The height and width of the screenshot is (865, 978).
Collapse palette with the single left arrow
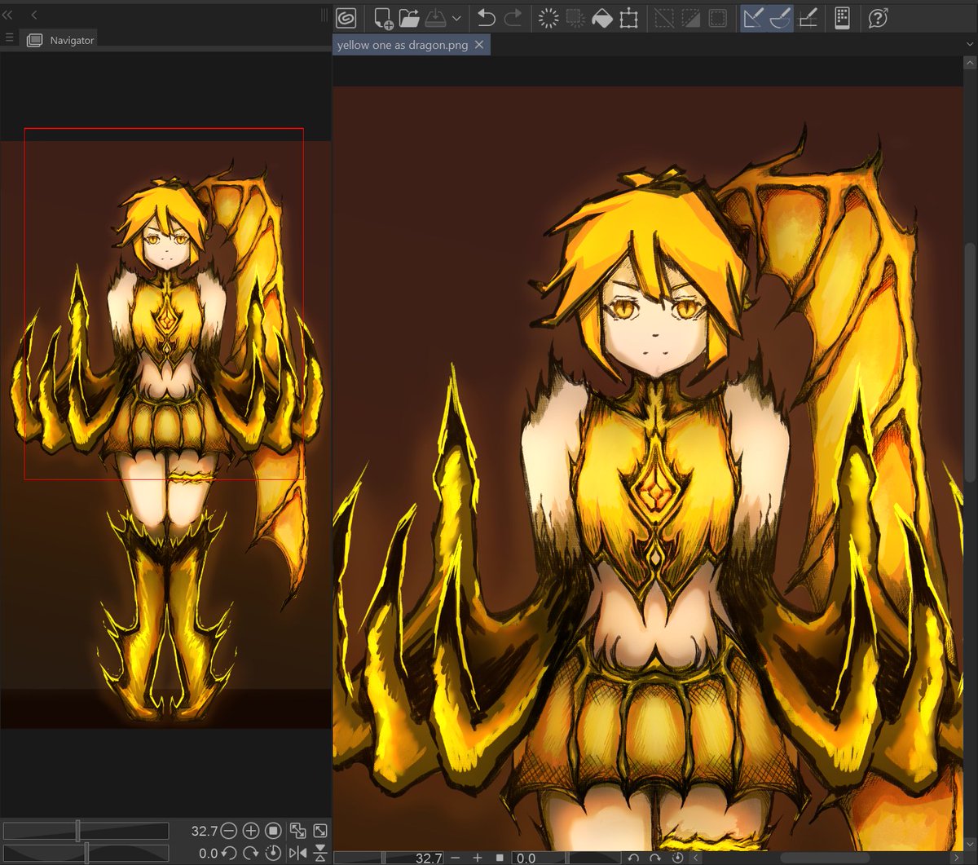pos(34,15)
